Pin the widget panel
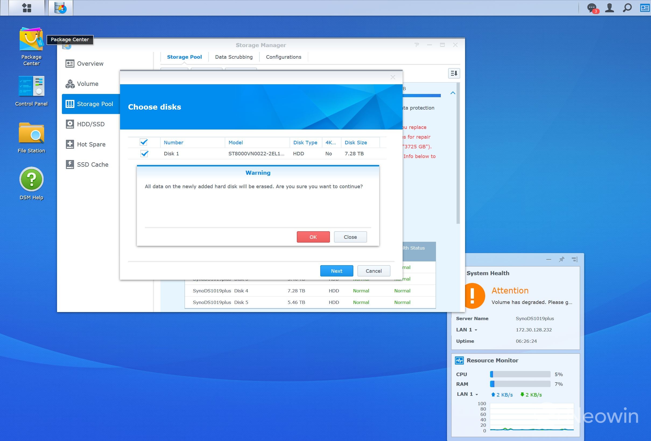The width and height of the screenshot is (651, 441). coord(562,260)
